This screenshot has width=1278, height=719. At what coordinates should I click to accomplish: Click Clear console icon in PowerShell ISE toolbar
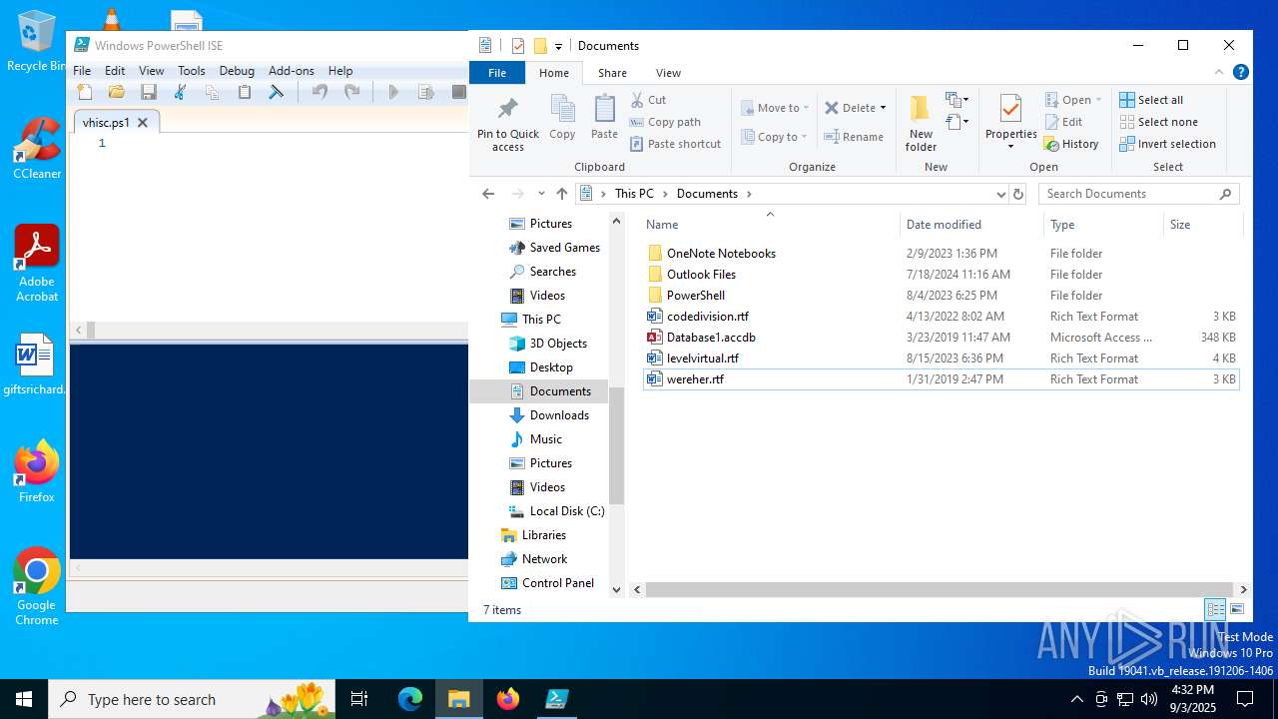[x=277, y=92]
